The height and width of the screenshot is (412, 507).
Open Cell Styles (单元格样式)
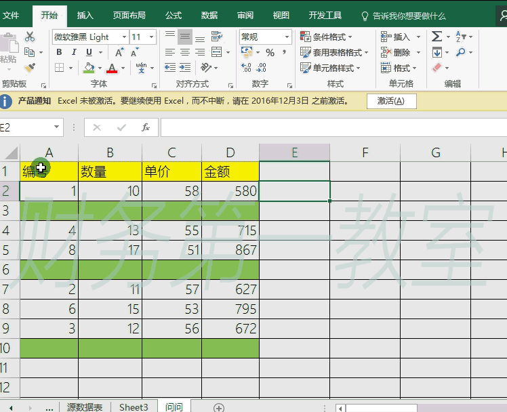point(330,68)
